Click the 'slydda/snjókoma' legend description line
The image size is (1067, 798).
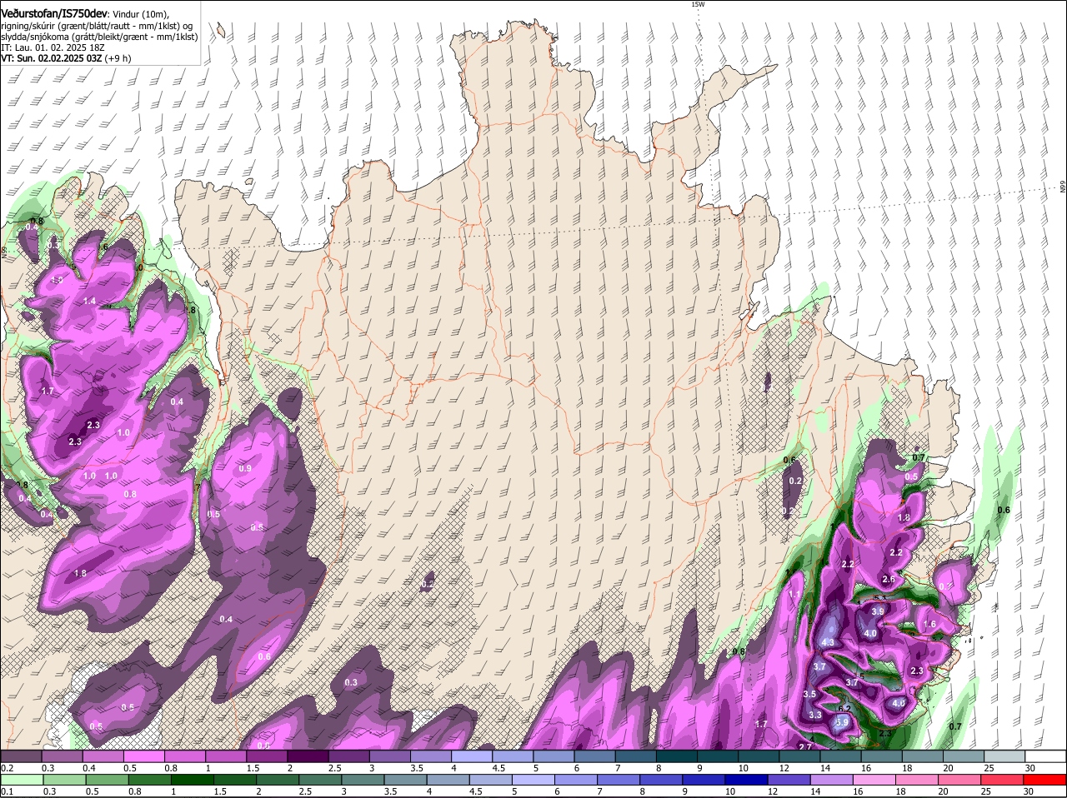[99, 37]
